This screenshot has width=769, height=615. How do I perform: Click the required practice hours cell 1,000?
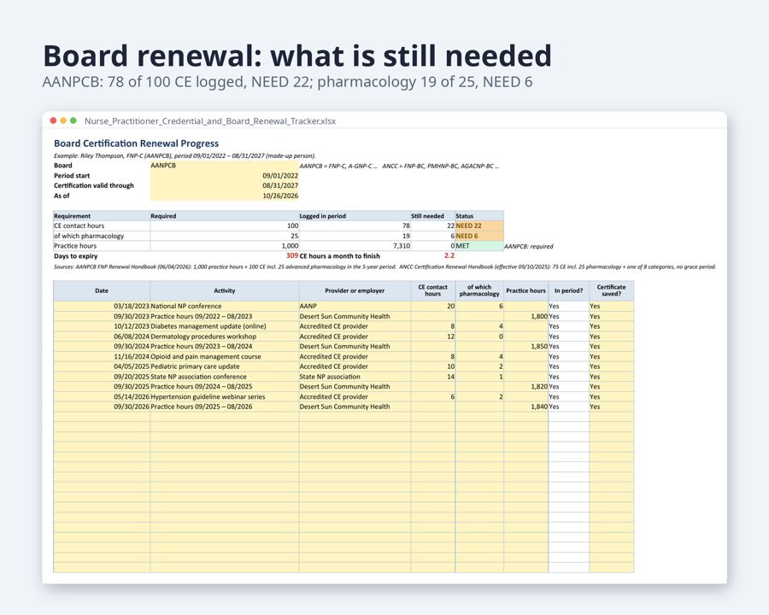coord(225,246)
